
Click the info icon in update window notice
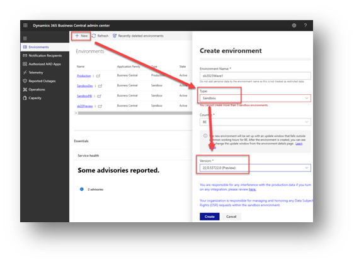pyautogui.click(x=205, y=136)
